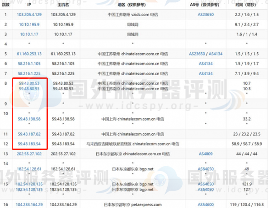Click the AS4134 link in hop 5

216,54
